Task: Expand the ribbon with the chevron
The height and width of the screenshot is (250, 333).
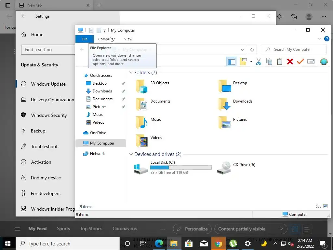Action: pyautogui.click(x=319, y=39)
